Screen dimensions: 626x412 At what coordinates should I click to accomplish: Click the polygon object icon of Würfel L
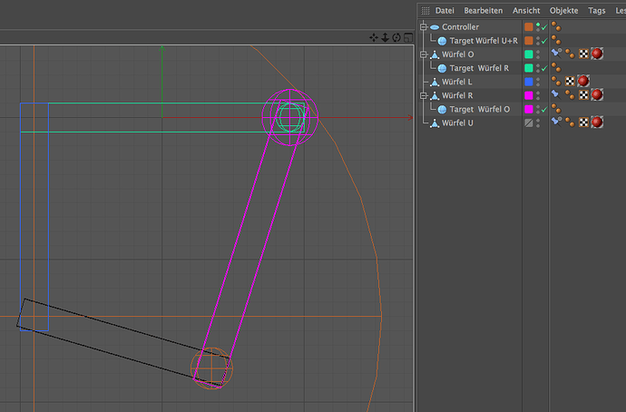(435, 82)
